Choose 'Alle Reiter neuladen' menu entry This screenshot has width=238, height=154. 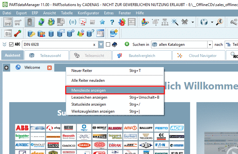click(x=115, y=80)
